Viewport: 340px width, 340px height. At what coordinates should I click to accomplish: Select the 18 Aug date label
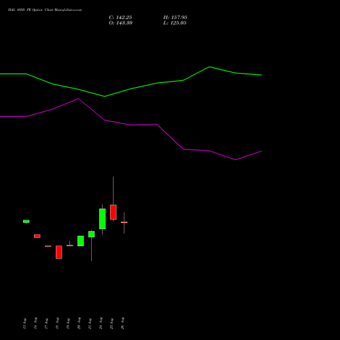57,323
